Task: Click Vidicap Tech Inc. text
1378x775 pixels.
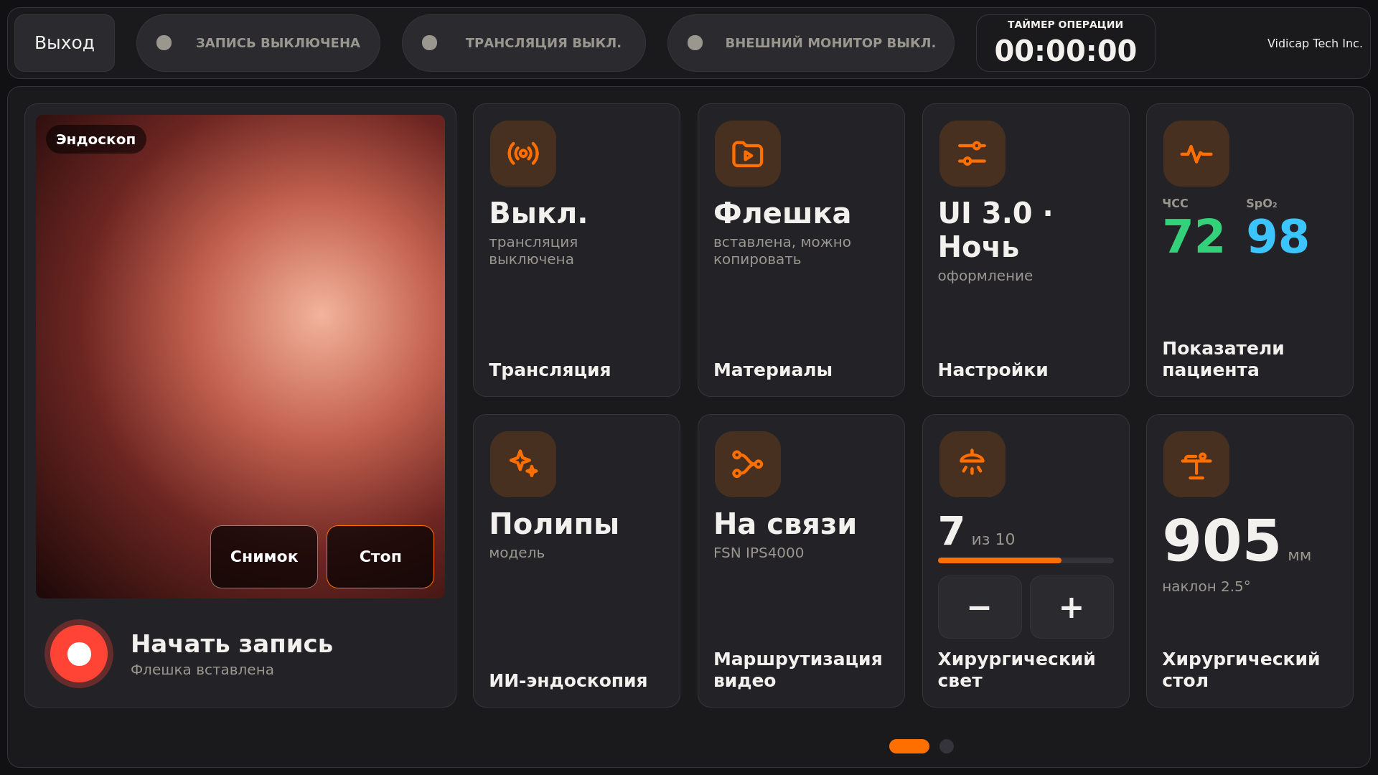Action: click(1315, 43)
